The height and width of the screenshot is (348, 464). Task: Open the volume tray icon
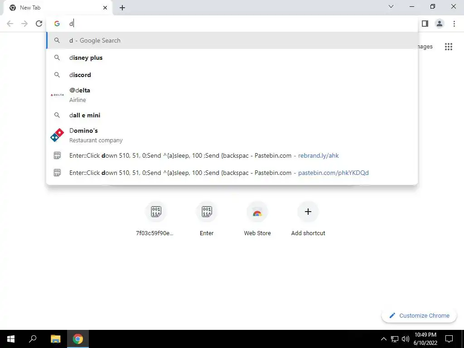pos(406,339)
